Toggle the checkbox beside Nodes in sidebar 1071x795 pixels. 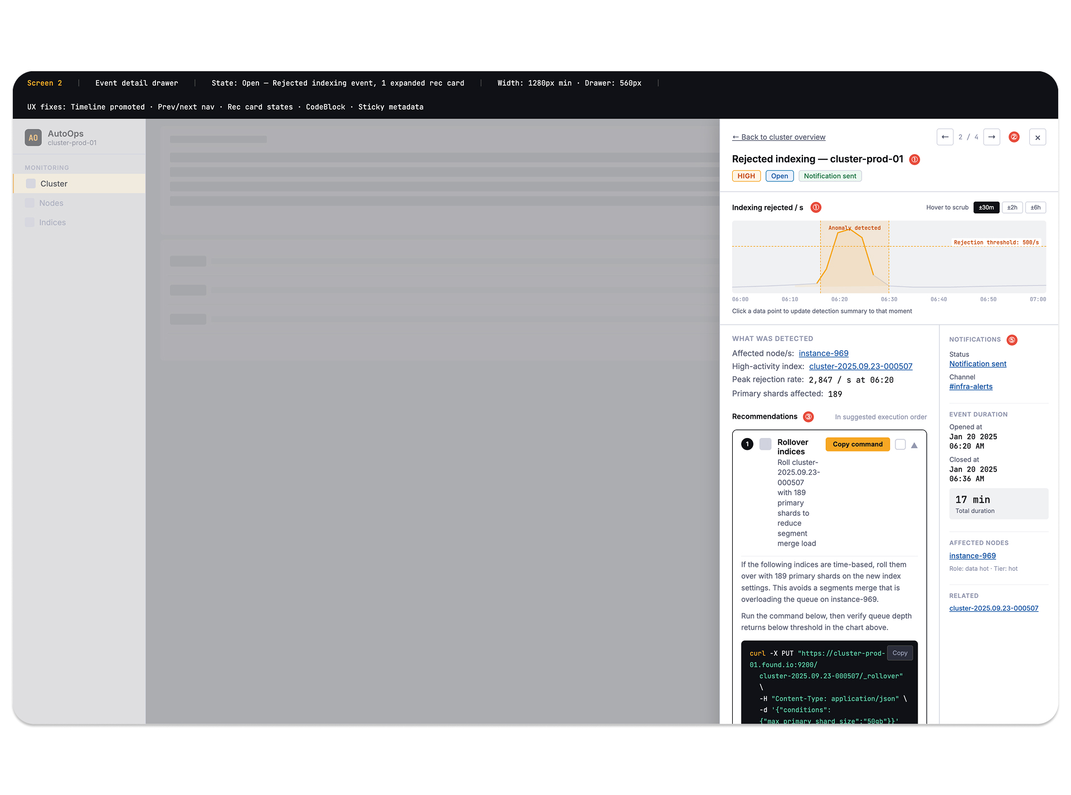30,203
